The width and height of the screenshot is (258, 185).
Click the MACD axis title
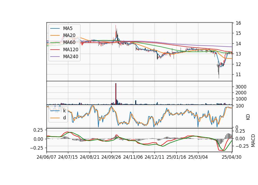[253, 140]
